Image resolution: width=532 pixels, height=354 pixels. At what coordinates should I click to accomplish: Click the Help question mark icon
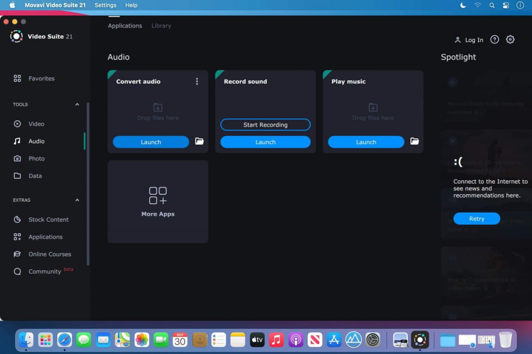click(x=495, y=39)
